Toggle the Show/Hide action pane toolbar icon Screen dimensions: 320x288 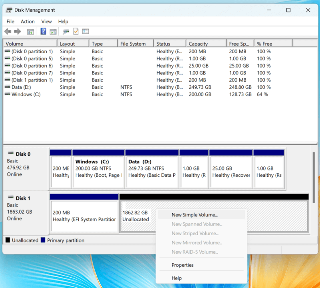53,31
